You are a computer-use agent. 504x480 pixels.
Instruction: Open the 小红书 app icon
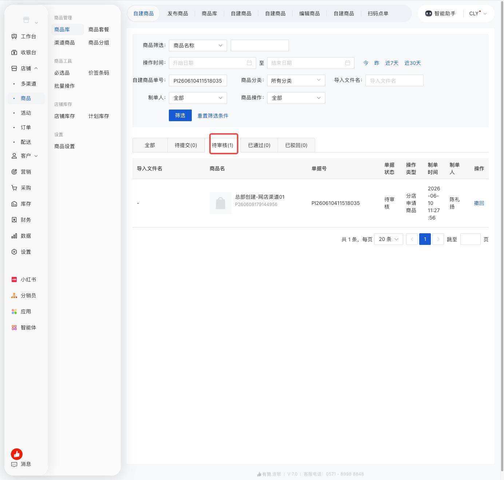pos(14,279)
